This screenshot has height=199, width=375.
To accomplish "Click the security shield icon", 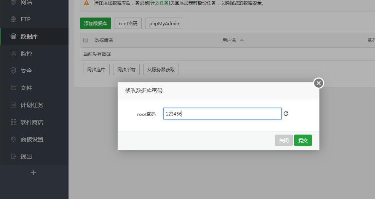I will [13, 71].
